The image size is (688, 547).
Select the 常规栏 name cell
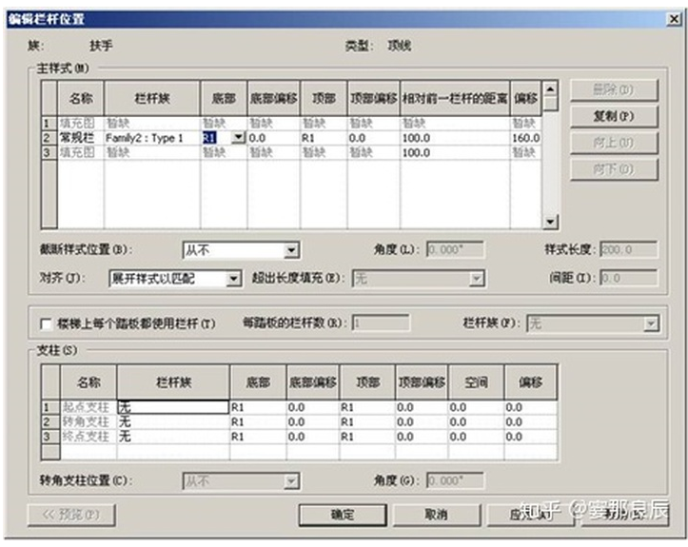pos(81,138)
